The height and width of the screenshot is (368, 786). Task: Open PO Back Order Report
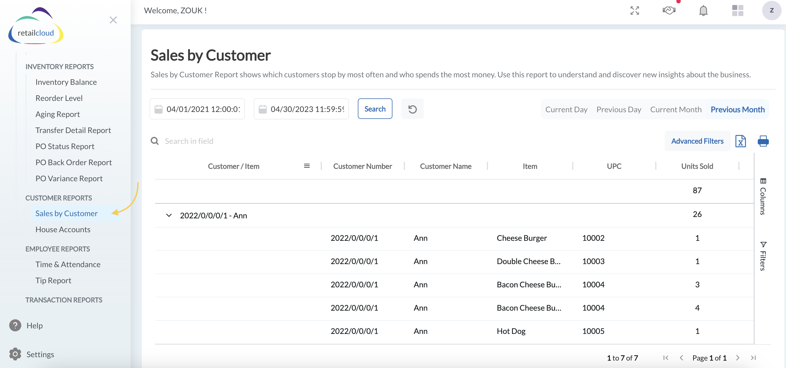(x=74, y=162)
